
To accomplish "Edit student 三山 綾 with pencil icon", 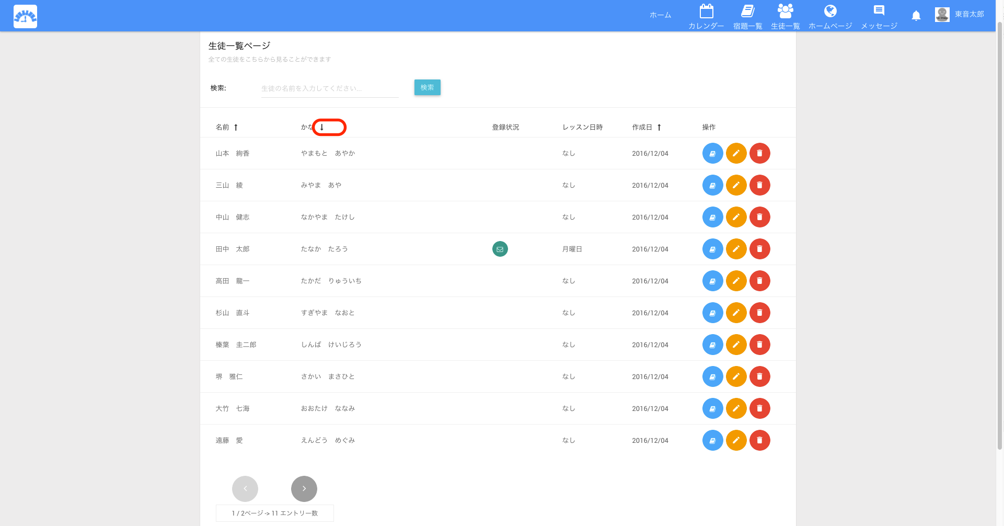I will pos(736,185).
